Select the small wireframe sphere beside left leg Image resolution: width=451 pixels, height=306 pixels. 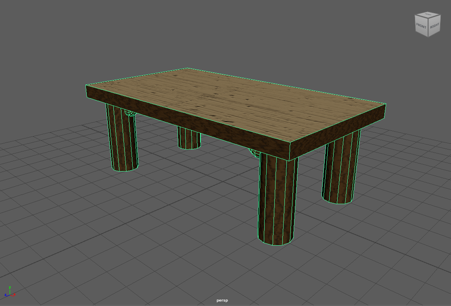tap(130, 113)
